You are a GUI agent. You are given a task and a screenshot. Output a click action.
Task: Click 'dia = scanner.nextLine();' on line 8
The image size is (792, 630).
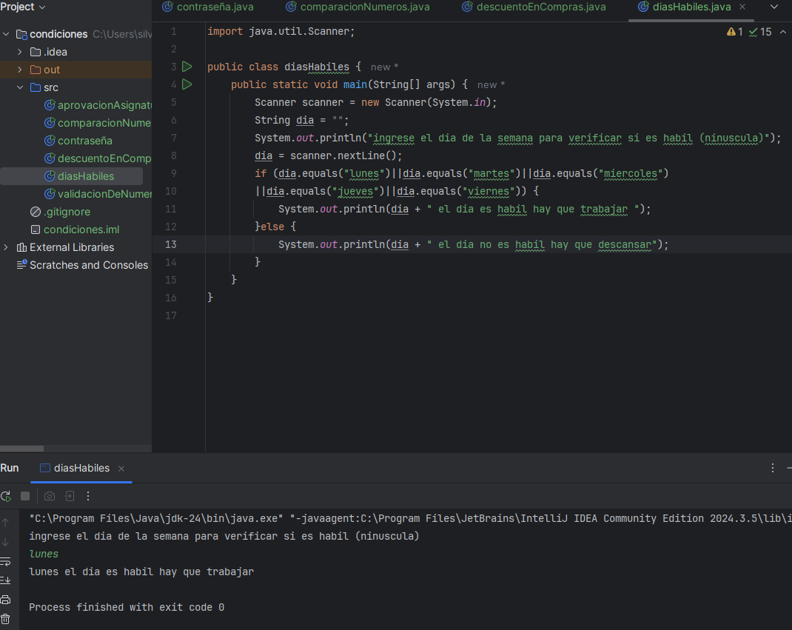[x=329, y=155]
